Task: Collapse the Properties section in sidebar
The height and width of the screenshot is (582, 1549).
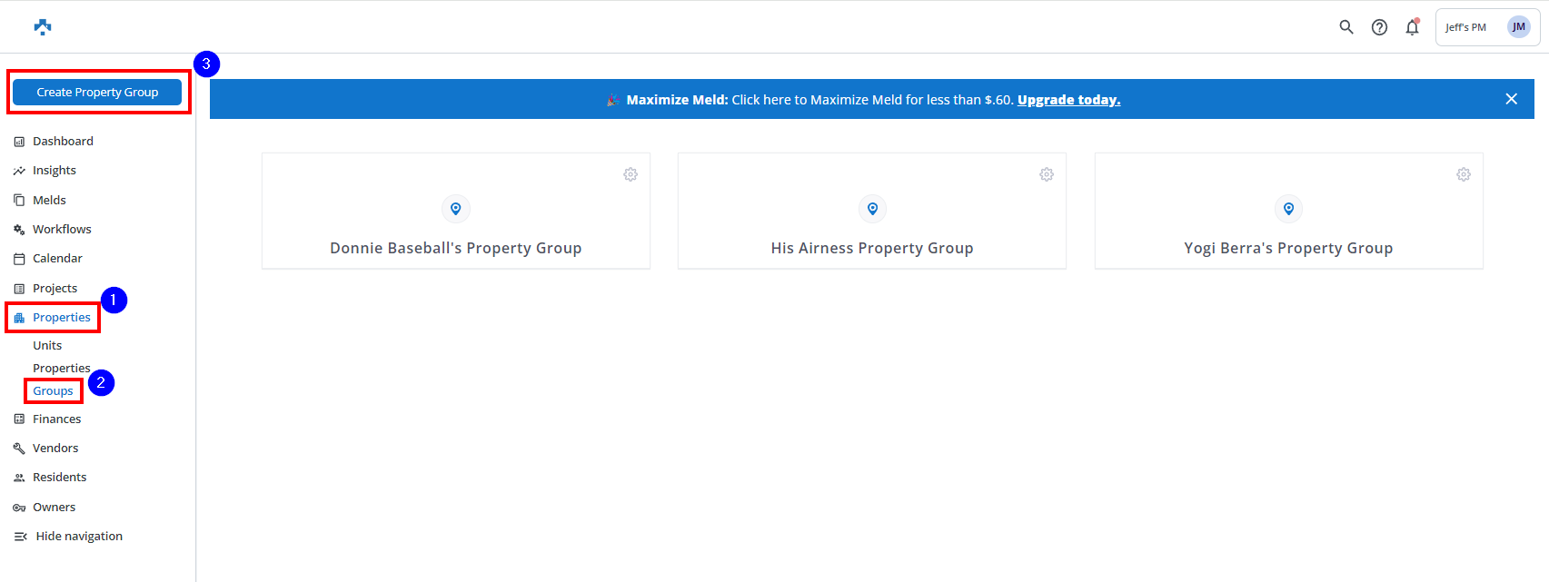Action: [x=61, y=318]
